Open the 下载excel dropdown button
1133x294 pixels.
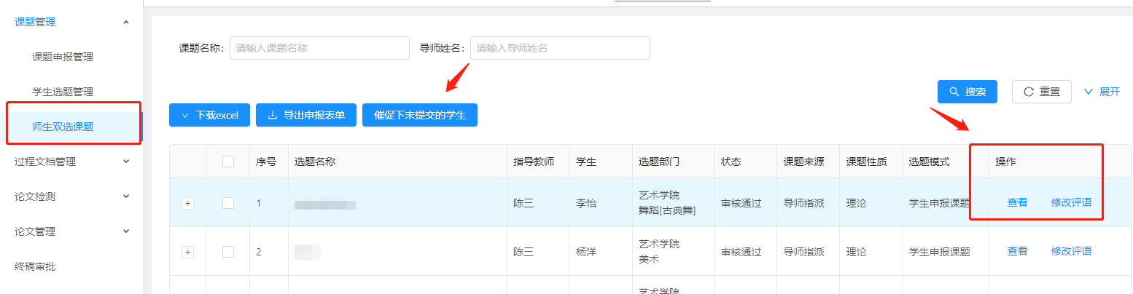[x=209, y=115]
